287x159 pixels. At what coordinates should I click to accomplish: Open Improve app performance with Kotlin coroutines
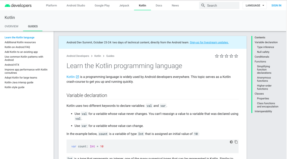point(26,71)
